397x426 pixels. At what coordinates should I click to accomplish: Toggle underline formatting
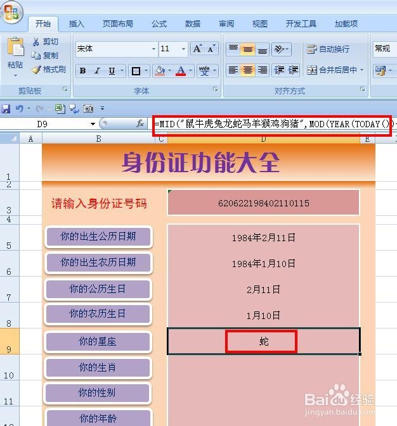tap(112, 71)
